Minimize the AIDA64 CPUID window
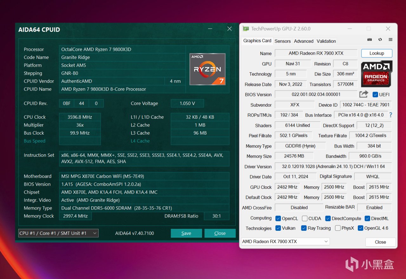The height and width of the screenshot is (279, 406). point(210,29)
